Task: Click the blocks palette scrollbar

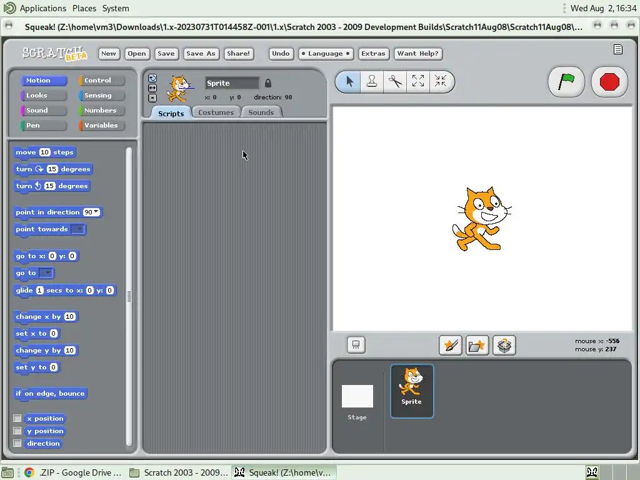Action: [x=129, y=296]
